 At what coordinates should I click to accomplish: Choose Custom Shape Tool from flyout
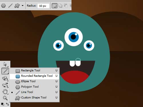(35, 98)
